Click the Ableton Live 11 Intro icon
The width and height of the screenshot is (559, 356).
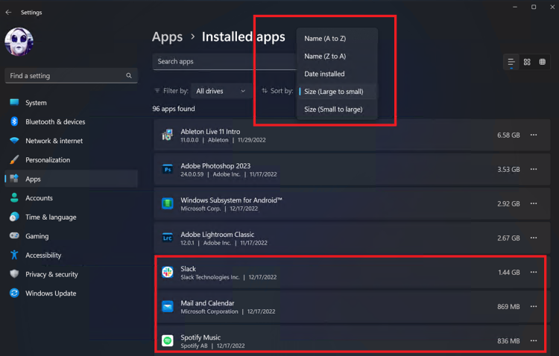coord(168,135)
